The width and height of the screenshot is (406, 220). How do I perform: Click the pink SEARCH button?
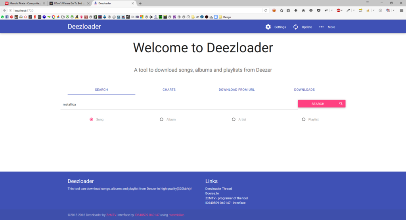pyautogui.click(x=322, y=103)
